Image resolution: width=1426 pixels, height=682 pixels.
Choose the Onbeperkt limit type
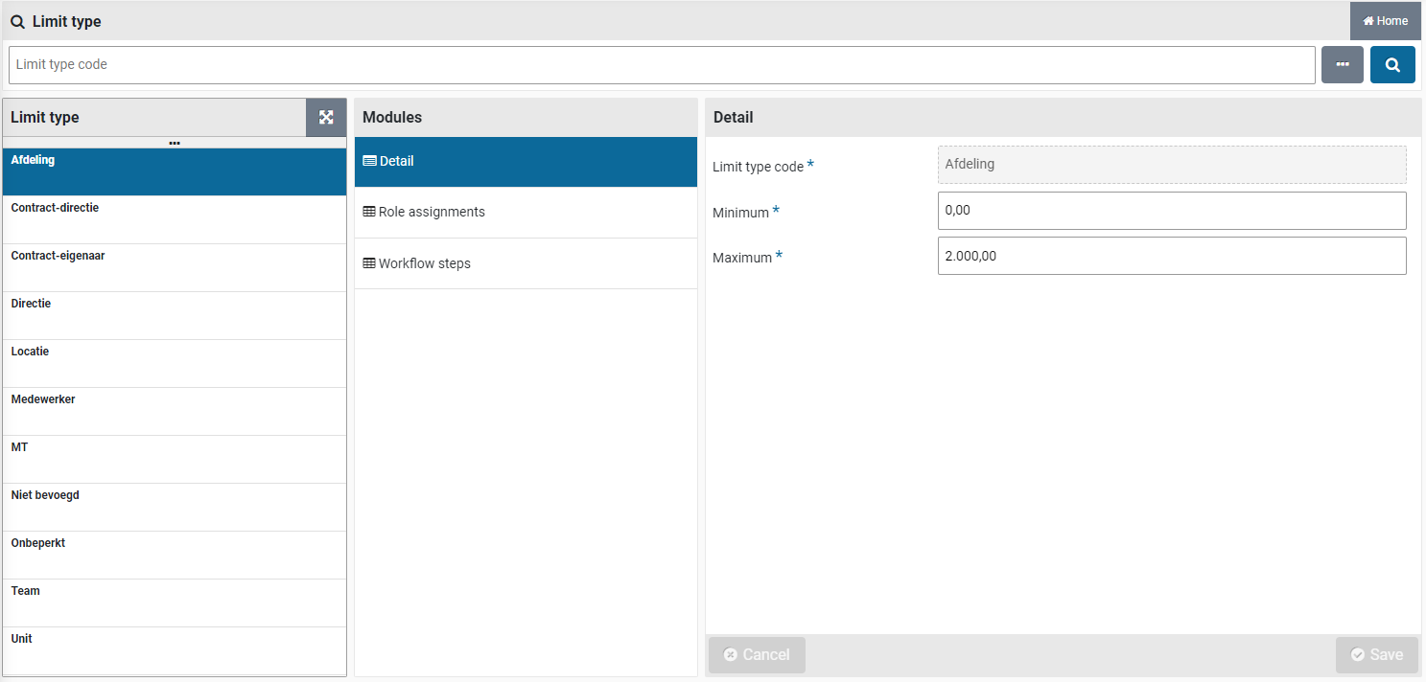click(174, 555)
